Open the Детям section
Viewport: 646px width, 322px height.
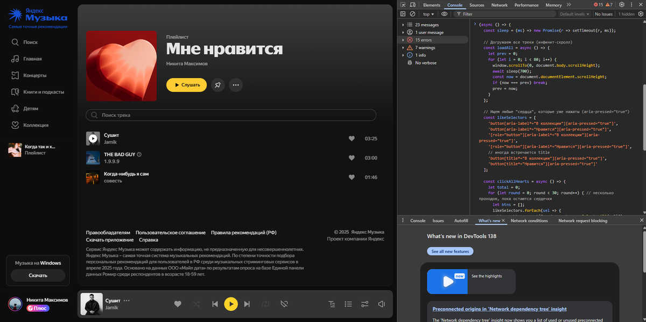[25, 109]
